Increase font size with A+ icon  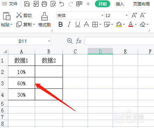point(134,15)
